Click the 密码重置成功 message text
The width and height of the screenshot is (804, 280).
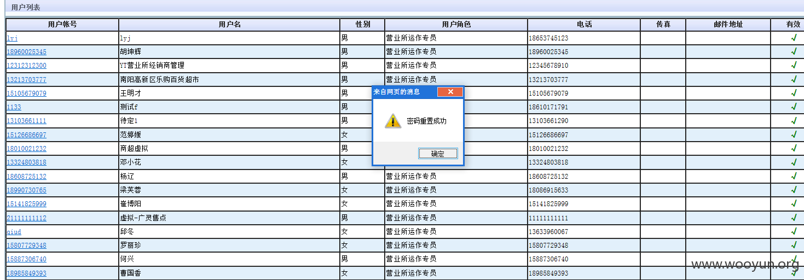426,121
